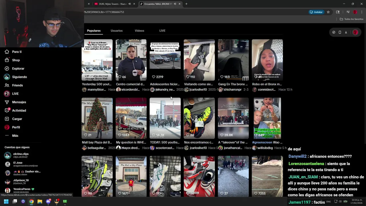Open the 'Adolescentes hicier...' video

pos(165,60)
